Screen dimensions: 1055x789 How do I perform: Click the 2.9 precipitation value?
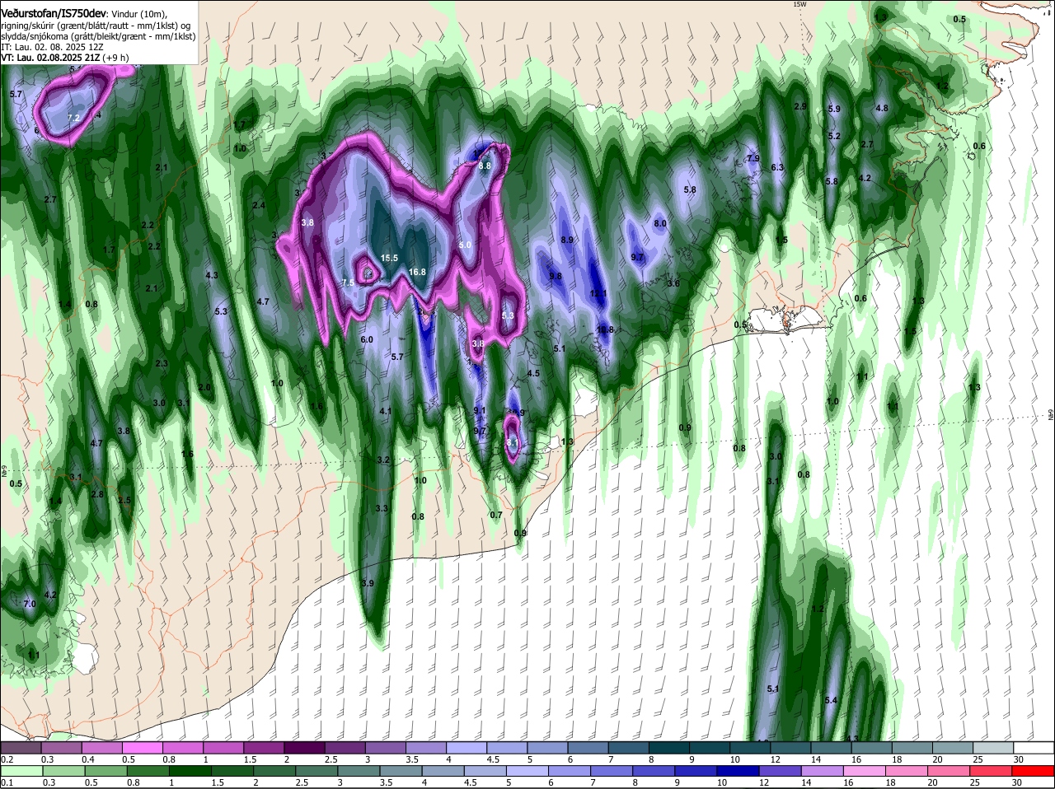point(800,106)
